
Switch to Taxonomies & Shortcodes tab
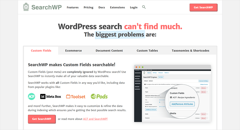pyautogui.click(x=190, y=51)
